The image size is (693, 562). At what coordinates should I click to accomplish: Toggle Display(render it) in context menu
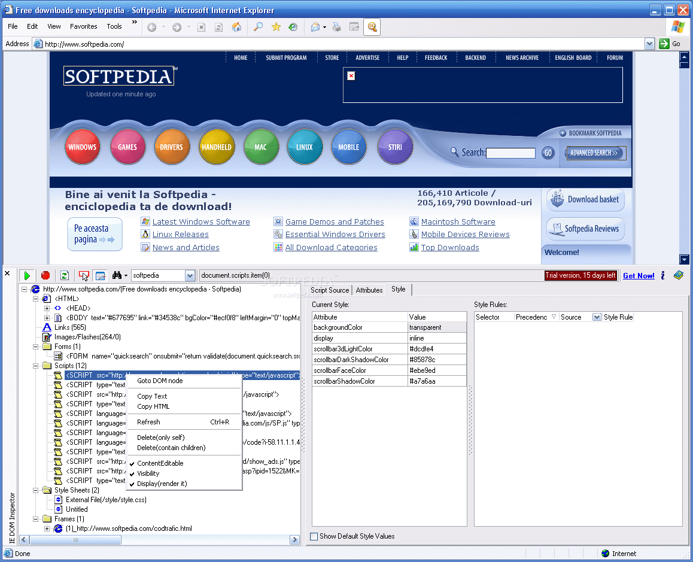[184, 483]
